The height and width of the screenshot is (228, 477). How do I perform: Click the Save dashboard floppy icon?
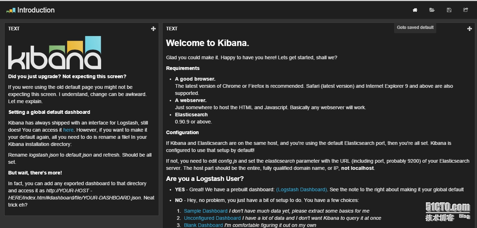click(x=449, y=10)
